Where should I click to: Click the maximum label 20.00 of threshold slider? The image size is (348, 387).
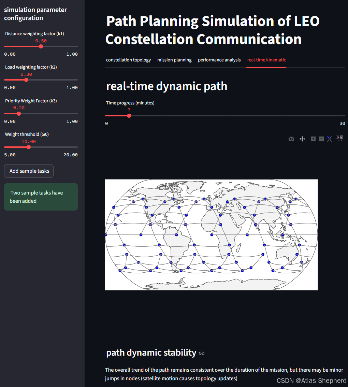point(71,155)
